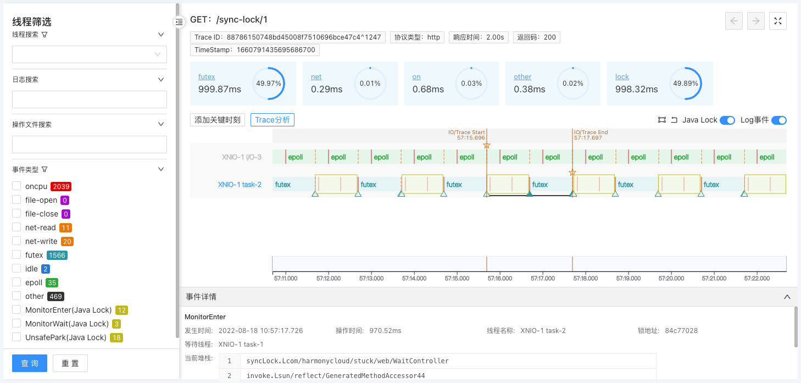This screenshot has width=801, height=383.
Task: Collapse the 事件详情 panel
Action: [787, 297]
